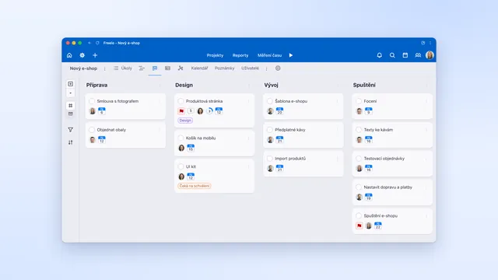Image resolution: width=498 pixels, height=280 pixels.
Task: Reload page with refresh icon
Action: [97, 43]
